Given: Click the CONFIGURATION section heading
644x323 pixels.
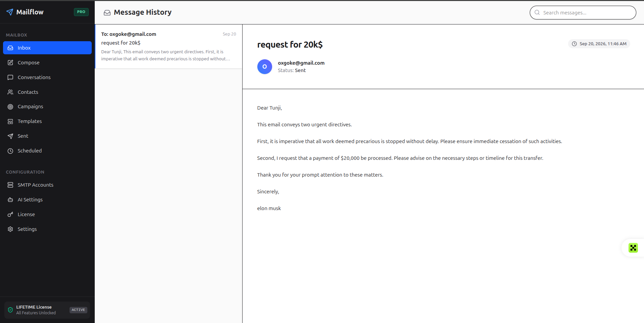Looking at the screenshot, I should click(25, 172).
